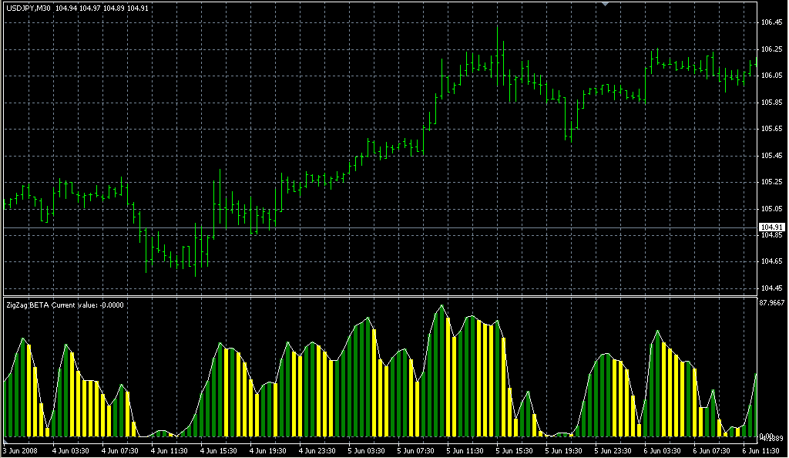Click the USDJPY,M30 chart title text
The height and width of the screenshot is (458, 789).
[28, 8]
